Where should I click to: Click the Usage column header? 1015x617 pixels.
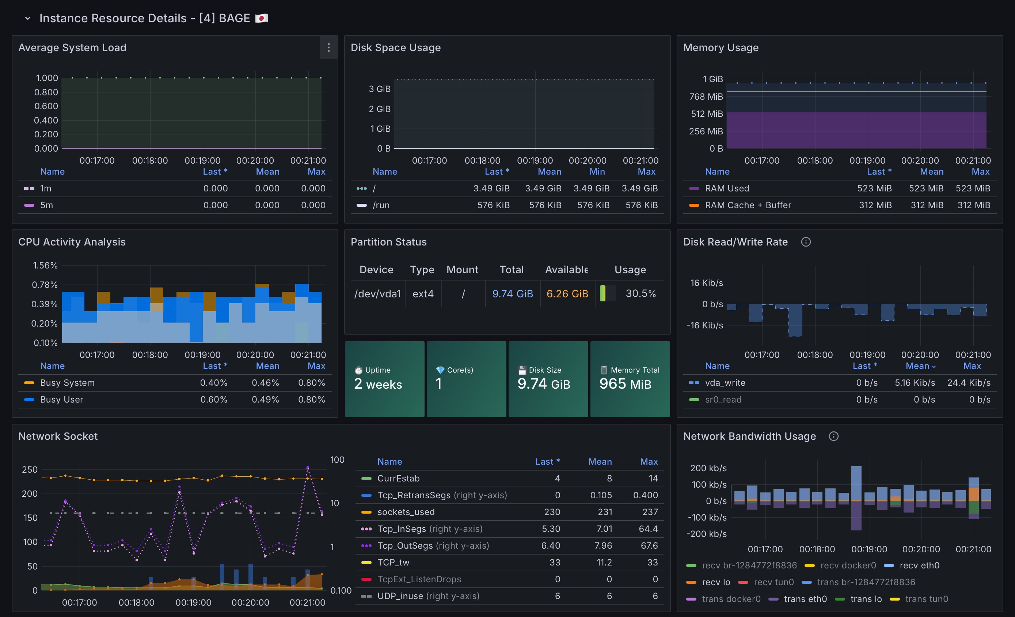tap(630, 269)
